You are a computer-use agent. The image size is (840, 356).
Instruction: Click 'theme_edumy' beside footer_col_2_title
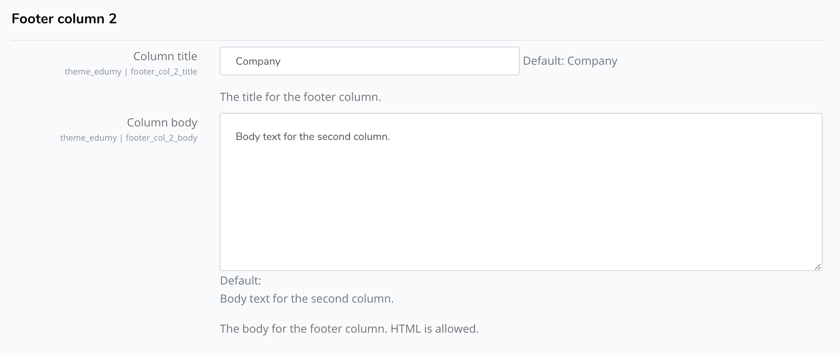click(x=93, y=72)
